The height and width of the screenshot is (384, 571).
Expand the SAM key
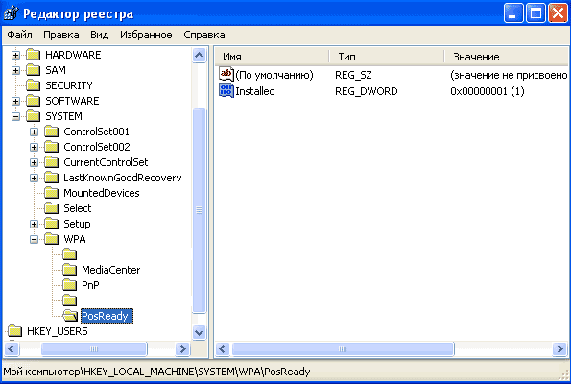(15, 70)
